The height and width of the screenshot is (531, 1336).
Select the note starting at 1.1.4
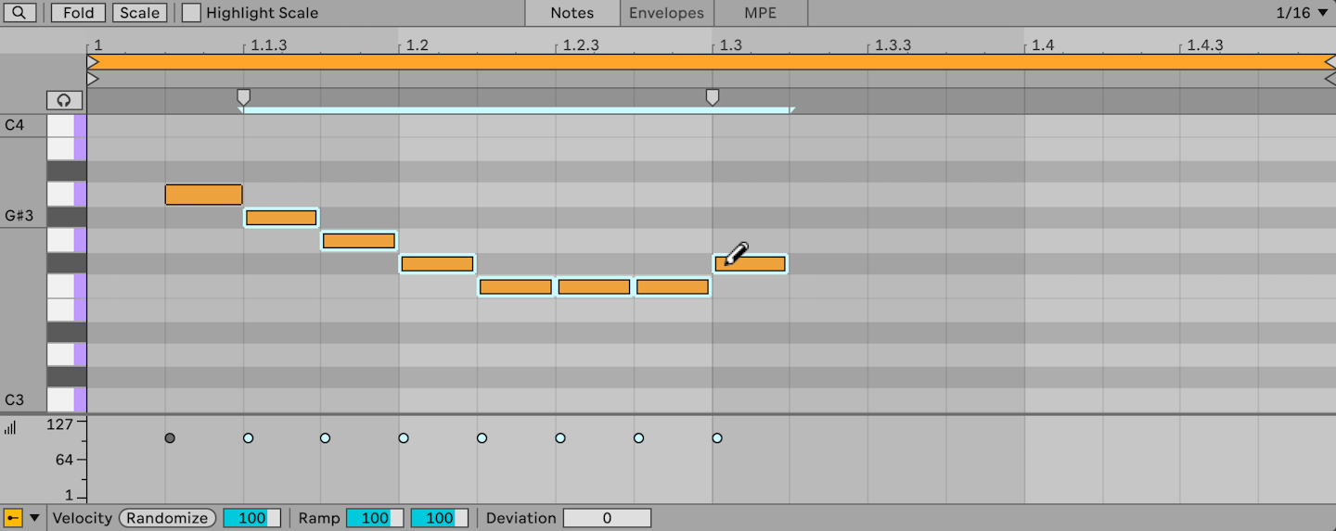click(x=359, y=241)
